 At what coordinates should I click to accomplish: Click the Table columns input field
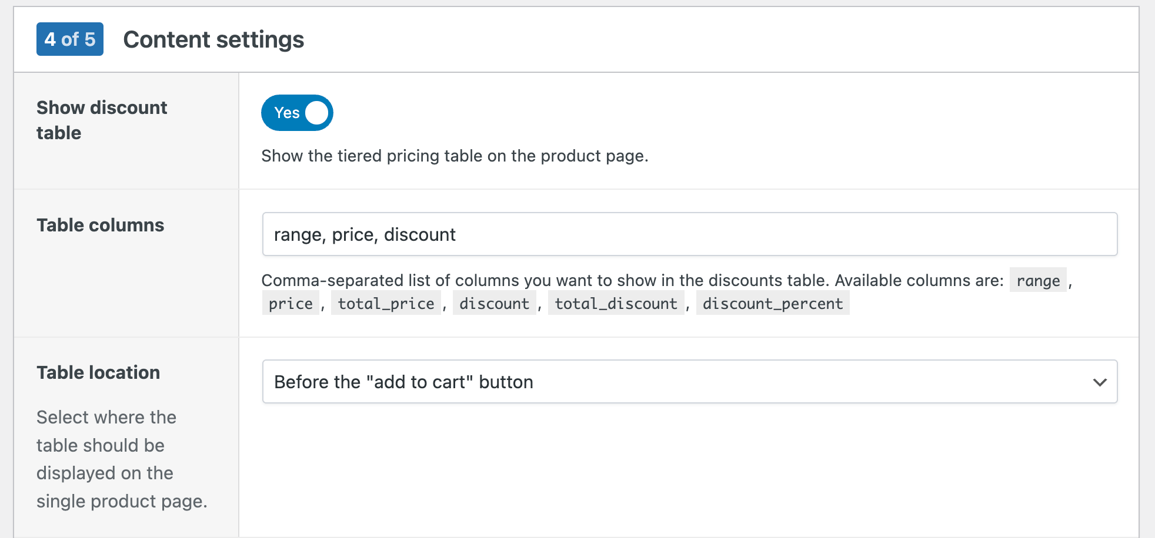pyautogui.click(x=690, y=234)
